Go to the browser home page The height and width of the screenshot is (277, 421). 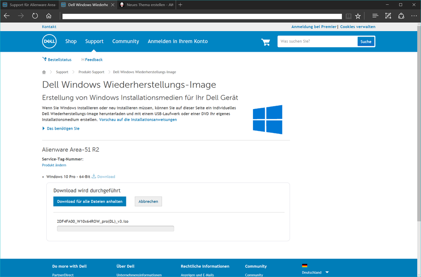click(49, 16)
